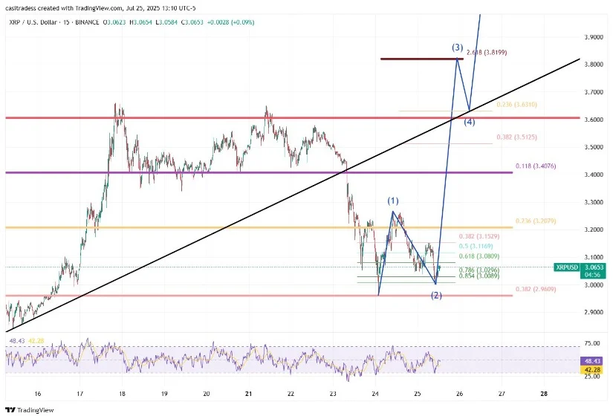Select the wave (3) label marker
This screenshot has height=419, width=613.
(x=458, y=48)
